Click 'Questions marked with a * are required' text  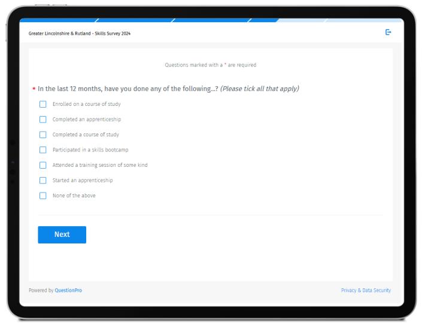[211, 65]
